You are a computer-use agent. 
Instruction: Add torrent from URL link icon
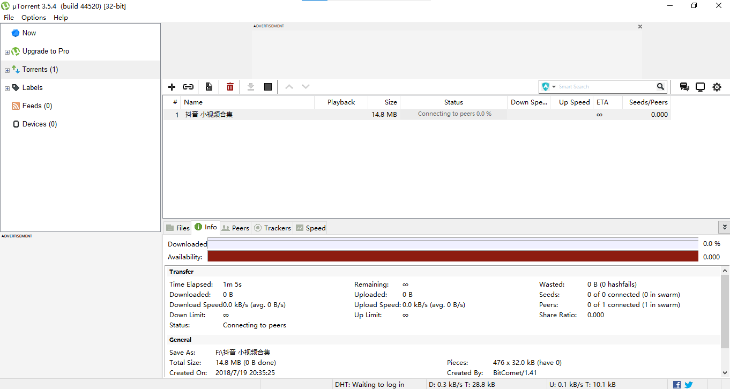188,87
